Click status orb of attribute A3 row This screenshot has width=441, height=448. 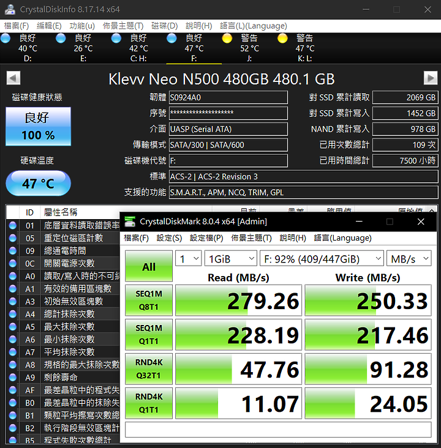pyautogui.click(x=13, y=302)
